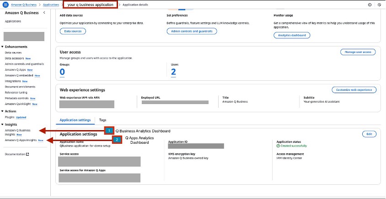Go to Applications breadcrumb link

click(51, 5)
